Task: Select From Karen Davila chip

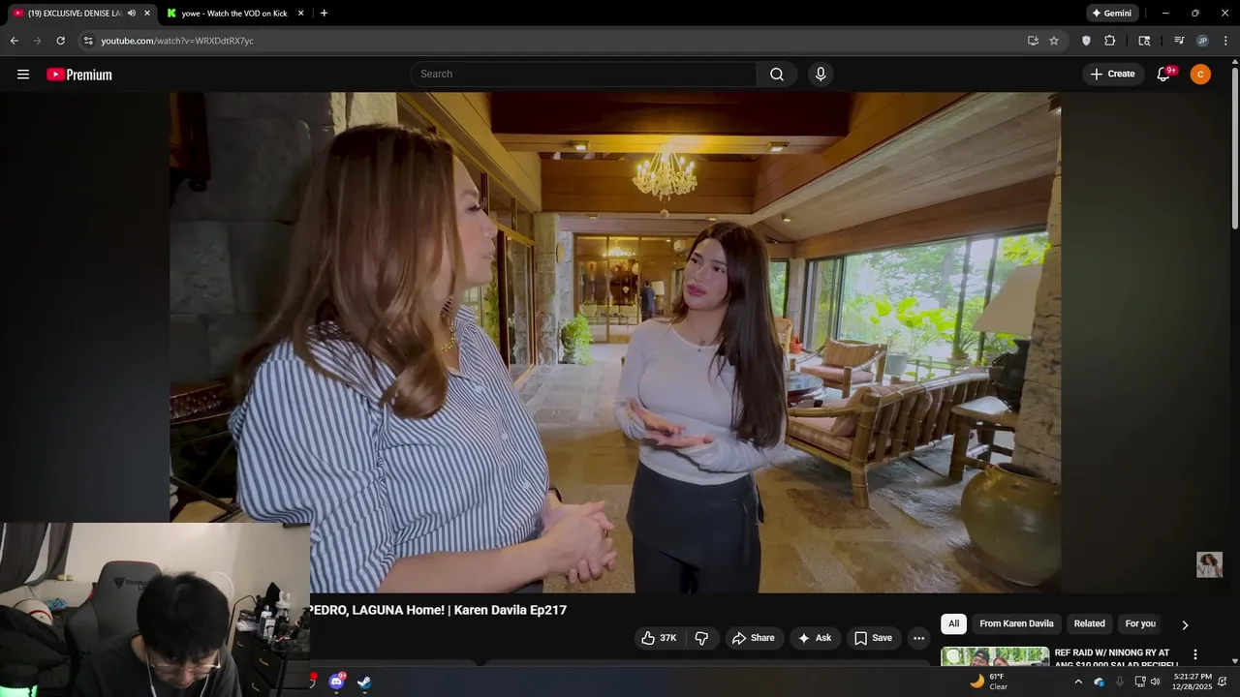Action: [1016, 623]
